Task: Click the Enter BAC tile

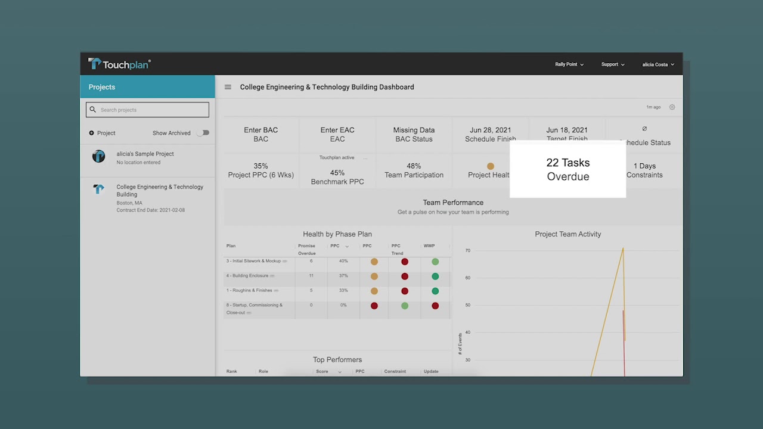Action: pyautogui.click(x=261, y=135)
